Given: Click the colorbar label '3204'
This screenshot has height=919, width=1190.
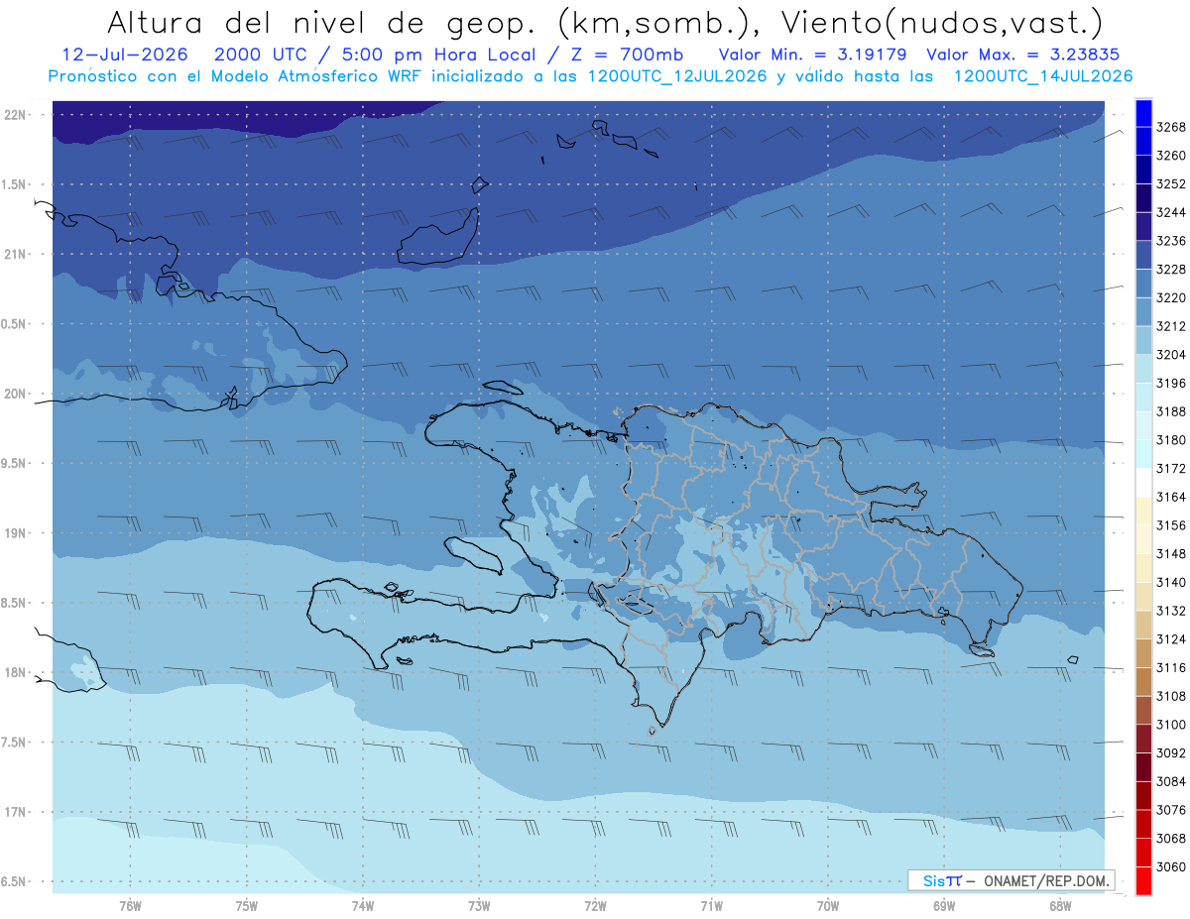Looking at the screenshot, I should (x=1171, y=355).
